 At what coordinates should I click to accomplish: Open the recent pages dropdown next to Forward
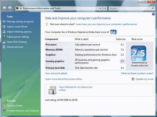[14, 9]
